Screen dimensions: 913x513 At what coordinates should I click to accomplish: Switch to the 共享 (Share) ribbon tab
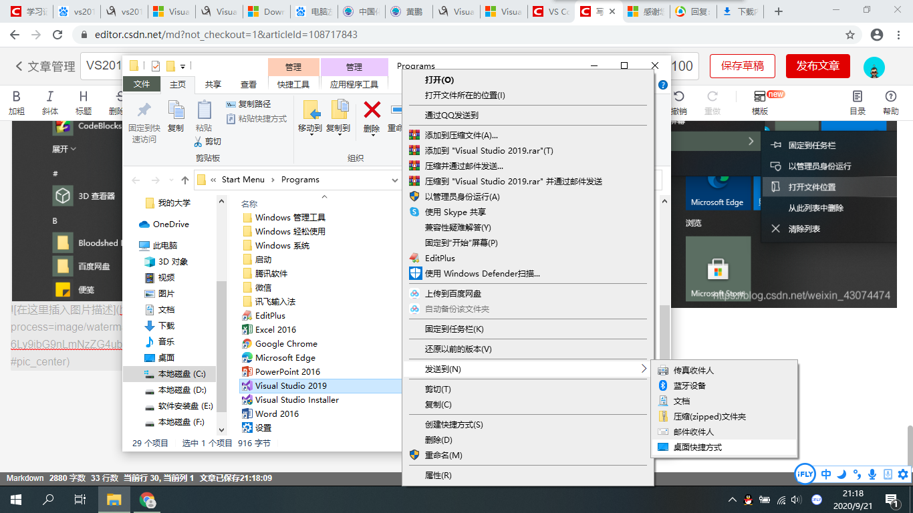pyautogui.click(x=213, y=85)
